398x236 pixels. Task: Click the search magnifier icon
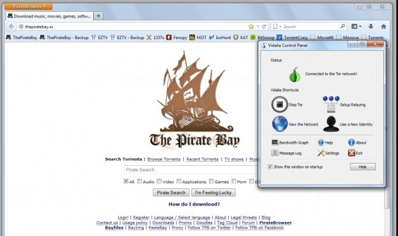(342, 26)
